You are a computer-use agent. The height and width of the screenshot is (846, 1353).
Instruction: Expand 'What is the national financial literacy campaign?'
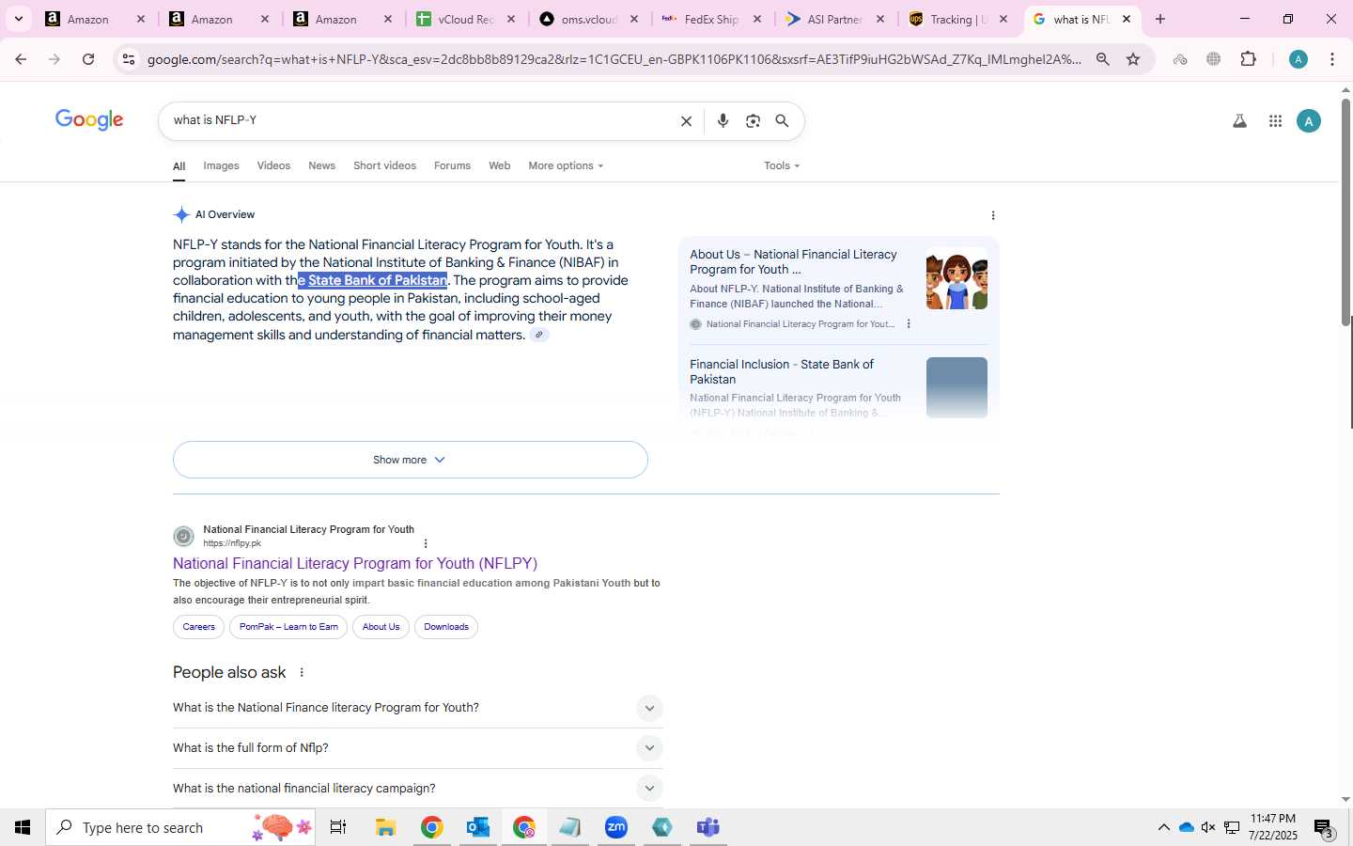(x=417, y=789)
